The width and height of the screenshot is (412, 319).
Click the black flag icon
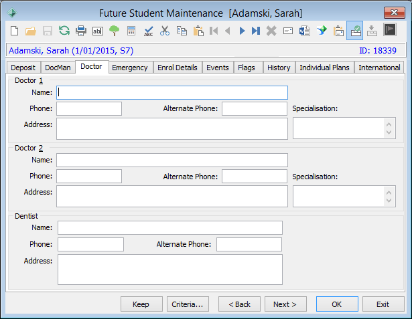[x=390, y=29]
